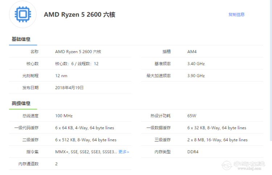The width and height of the screenshot is (272, 175).
Task: Click the DDR4 memory type value
Action: point(193,152)
